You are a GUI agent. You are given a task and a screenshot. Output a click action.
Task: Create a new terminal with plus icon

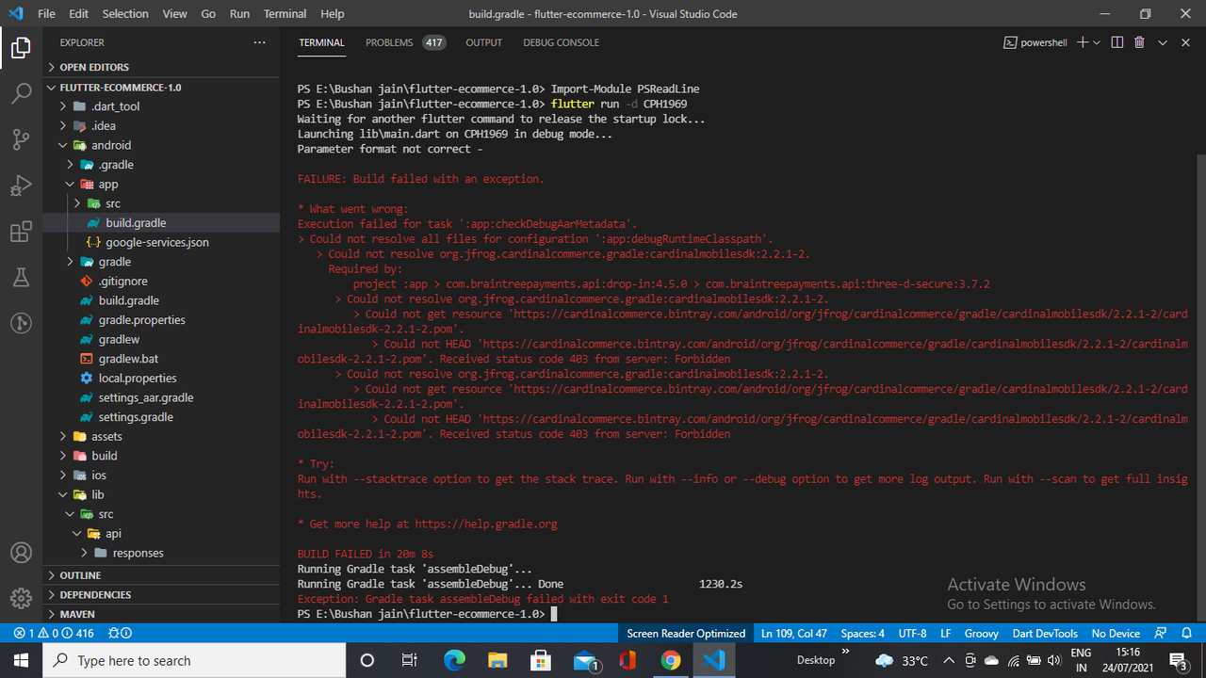tap(1083, 42)
